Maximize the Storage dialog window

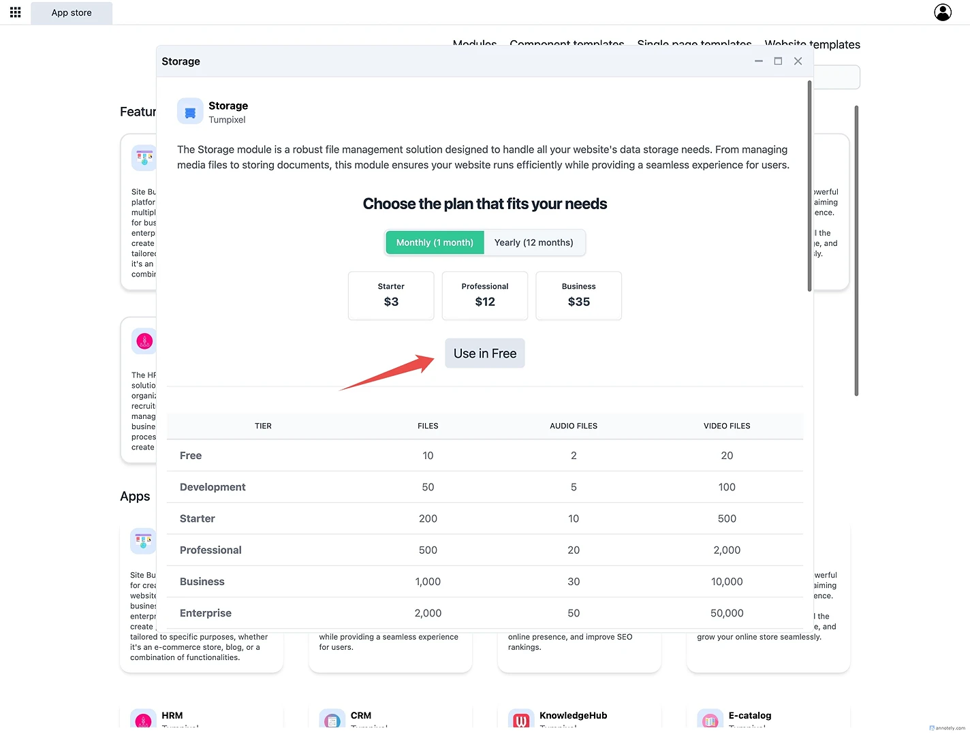[778, 61]
